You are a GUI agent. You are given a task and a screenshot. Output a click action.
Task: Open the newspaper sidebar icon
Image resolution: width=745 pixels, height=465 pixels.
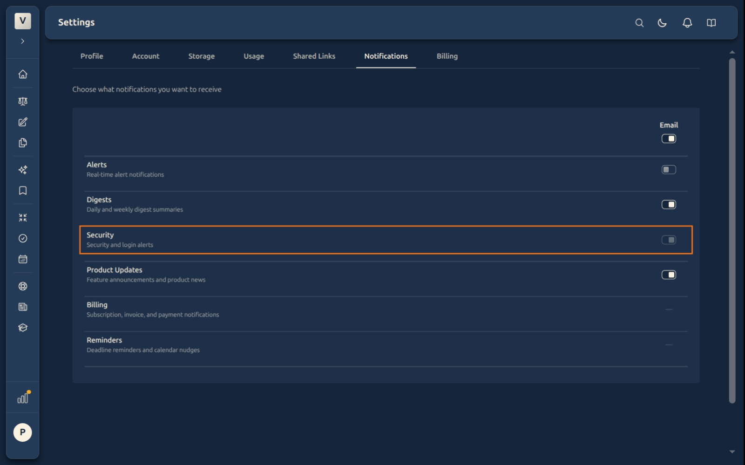pyautogui.click(x=22, y=307)
